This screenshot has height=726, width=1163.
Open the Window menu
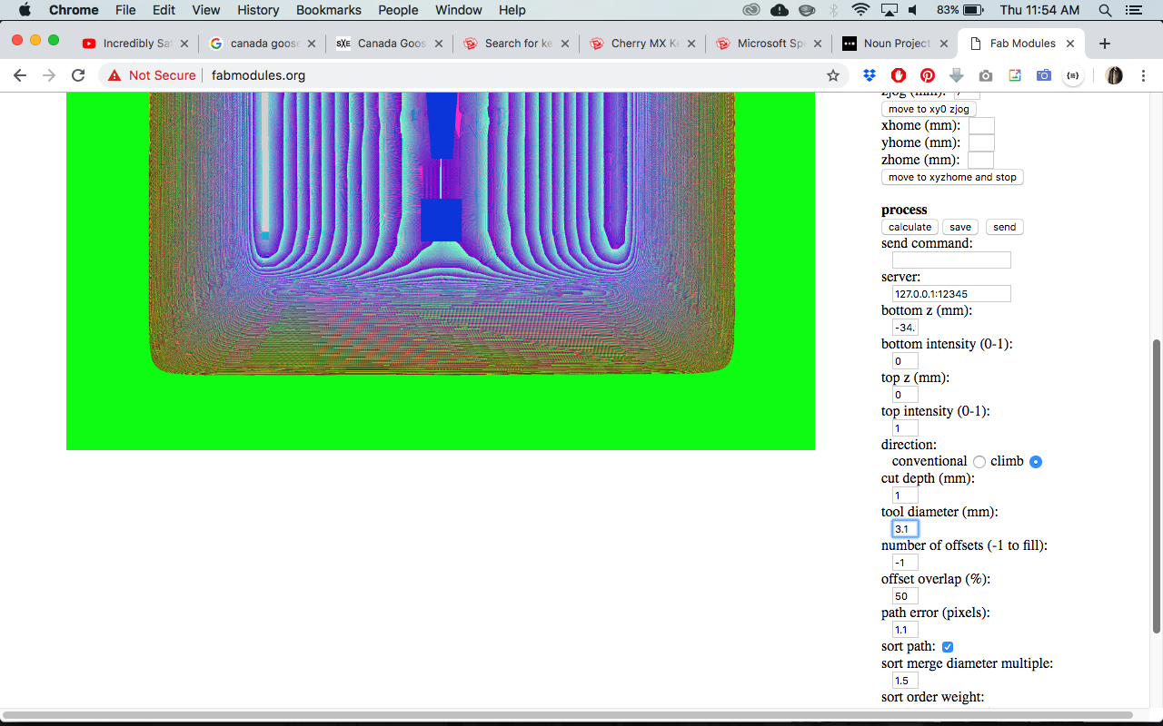[459, 10]
